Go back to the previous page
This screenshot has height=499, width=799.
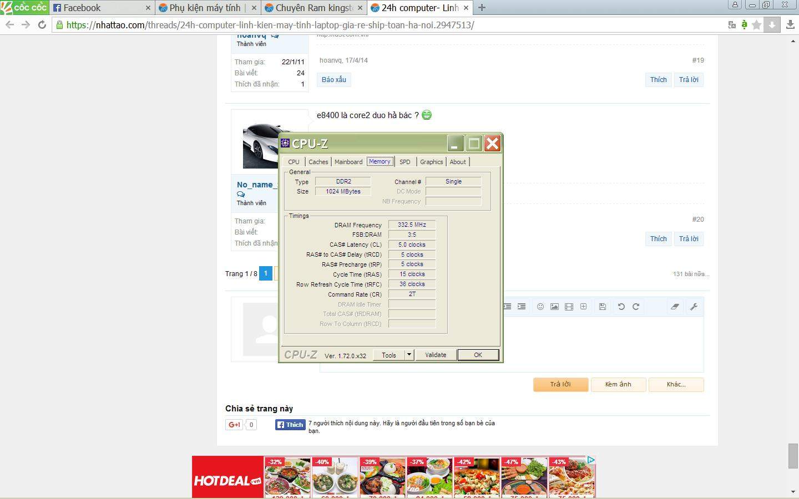tap(9, 24)
